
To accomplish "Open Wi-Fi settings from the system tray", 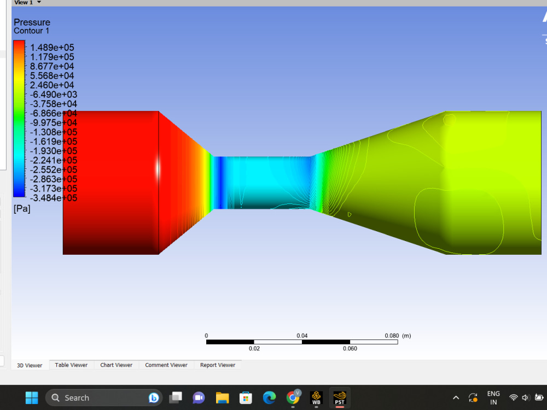I will tap(513, 397).
